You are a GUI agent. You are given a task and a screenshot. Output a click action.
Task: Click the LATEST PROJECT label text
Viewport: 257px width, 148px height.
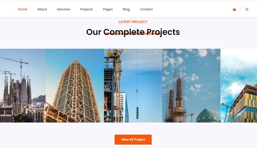click(x=133, y=22)
